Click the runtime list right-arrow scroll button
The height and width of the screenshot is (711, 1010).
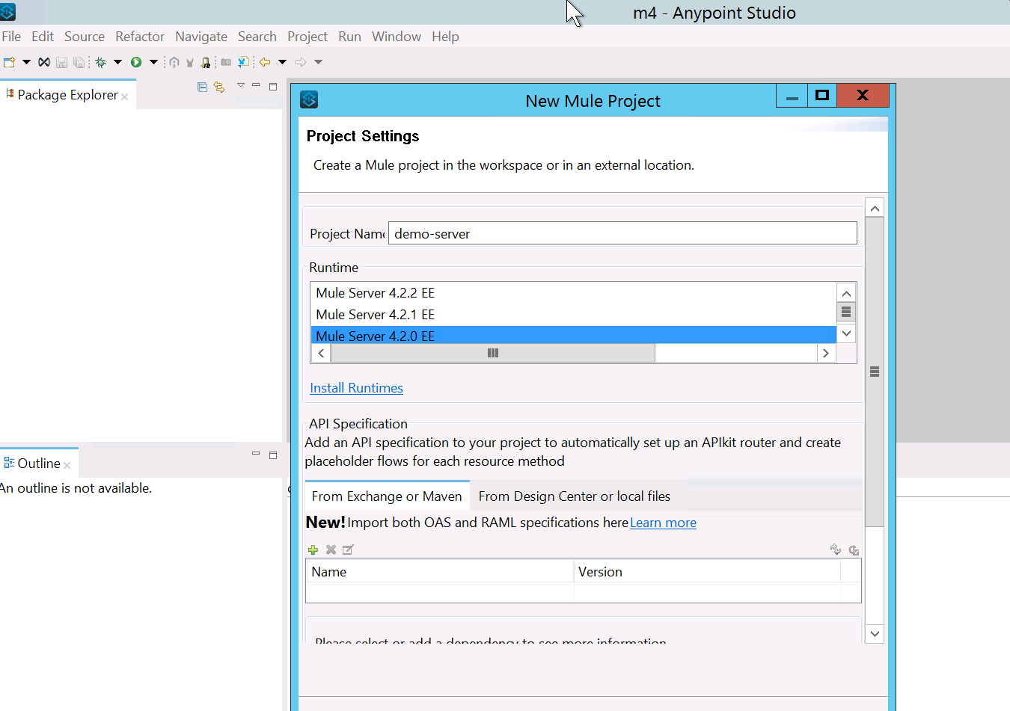click(x=826, y=353)
